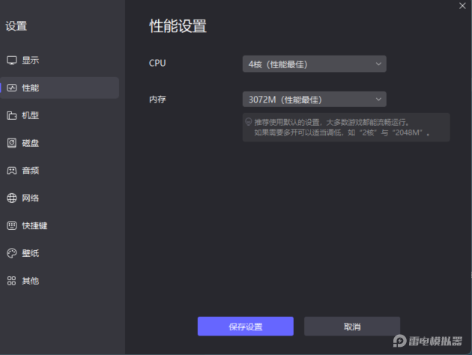The image size is (472, 355).
Task: Switch to the 网络 tab
Action: coord(60,198)
